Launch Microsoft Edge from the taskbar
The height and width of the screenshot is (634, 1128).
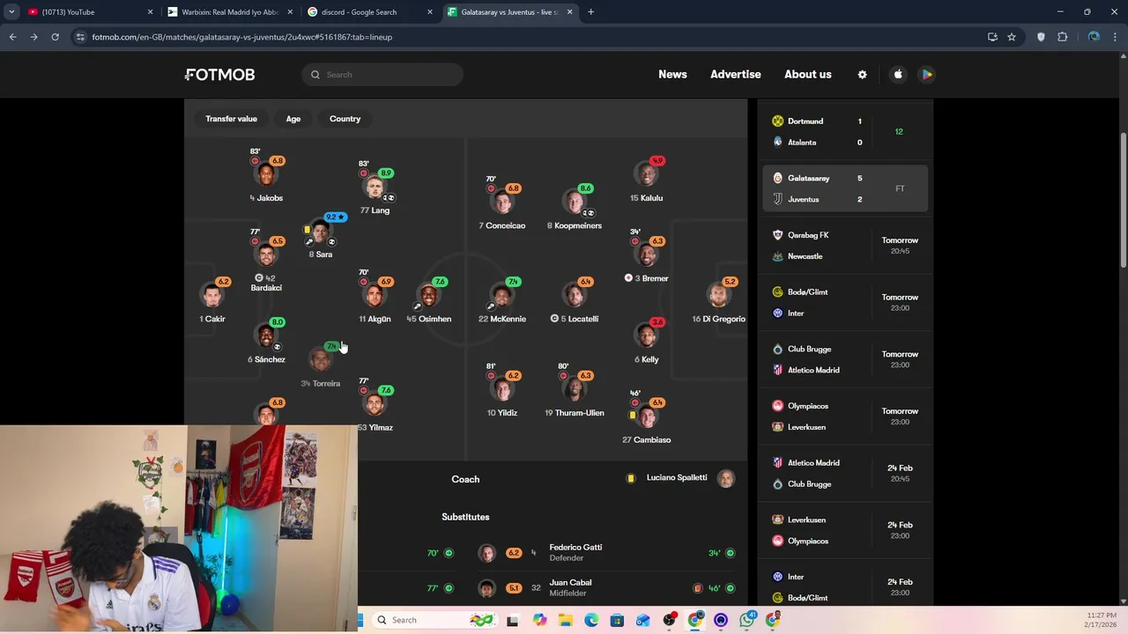pyautogui.click(x=591, y=620)
